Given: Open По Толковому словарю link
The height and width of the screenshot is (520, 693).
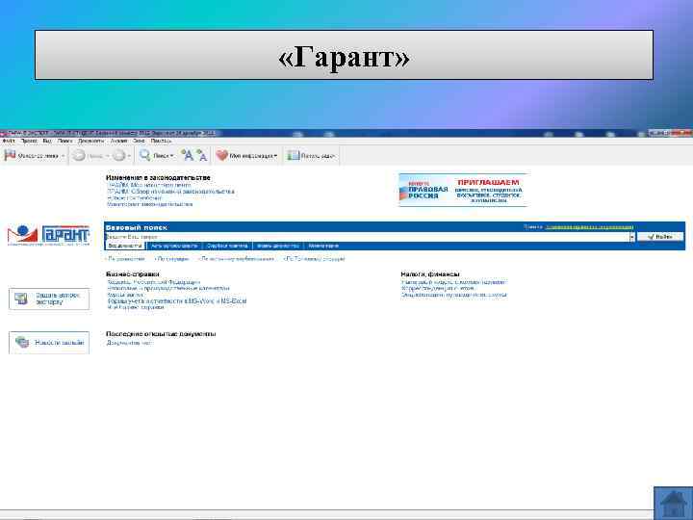Looking at the screenshot, I should pyautogui.click(x=315, y=259).
